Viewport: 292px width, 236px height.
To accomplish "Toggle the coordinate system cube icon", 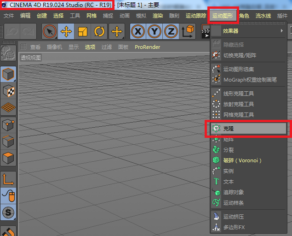I will tap(188, 31).
